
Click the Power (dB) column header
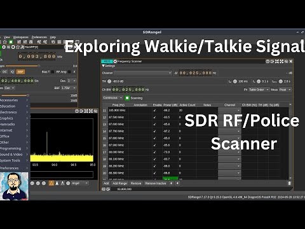click(x=170, y=105)
